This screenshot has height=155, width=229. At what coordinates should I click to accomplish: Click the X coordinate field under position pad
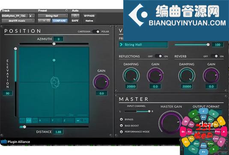44,120
